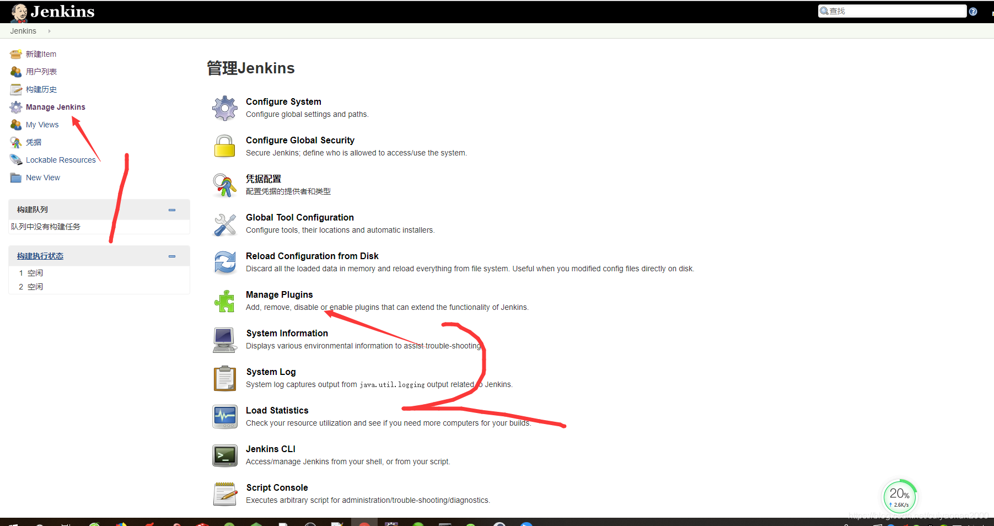The image size is (994, 526).
Task: Click the System Log clipboard icon
Action: click(225, 378)
